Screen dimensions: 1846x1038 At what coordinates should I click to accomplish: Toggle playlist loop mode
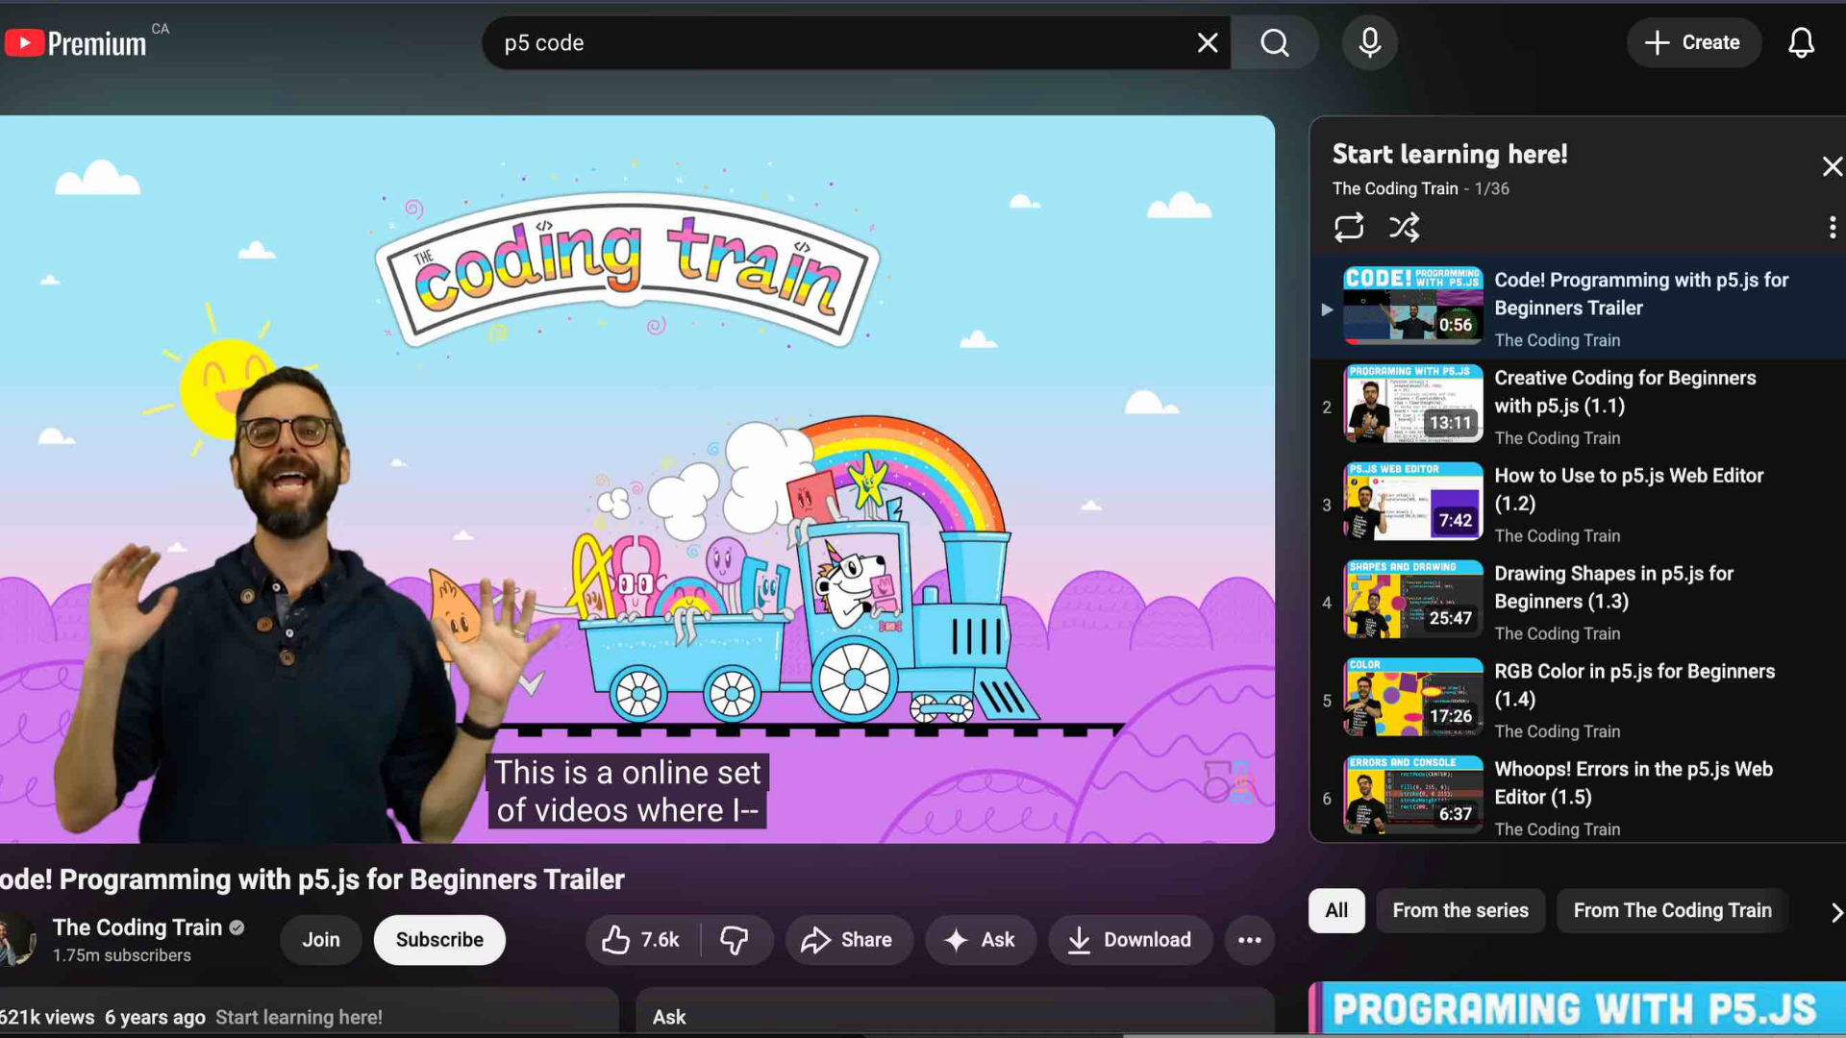[1348, 227]
